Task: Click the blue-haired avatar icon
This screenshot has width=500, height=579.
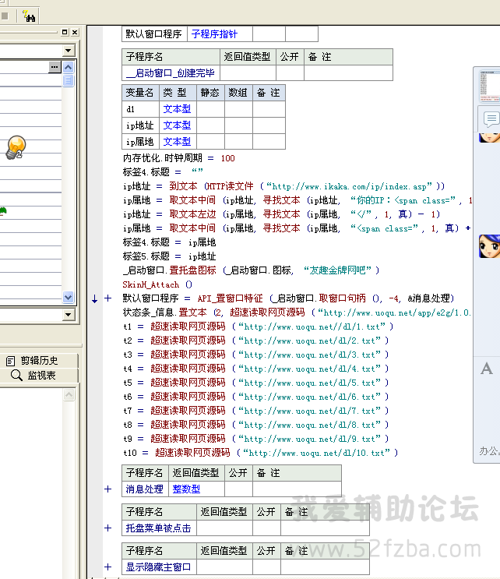Action: (489, 246)
